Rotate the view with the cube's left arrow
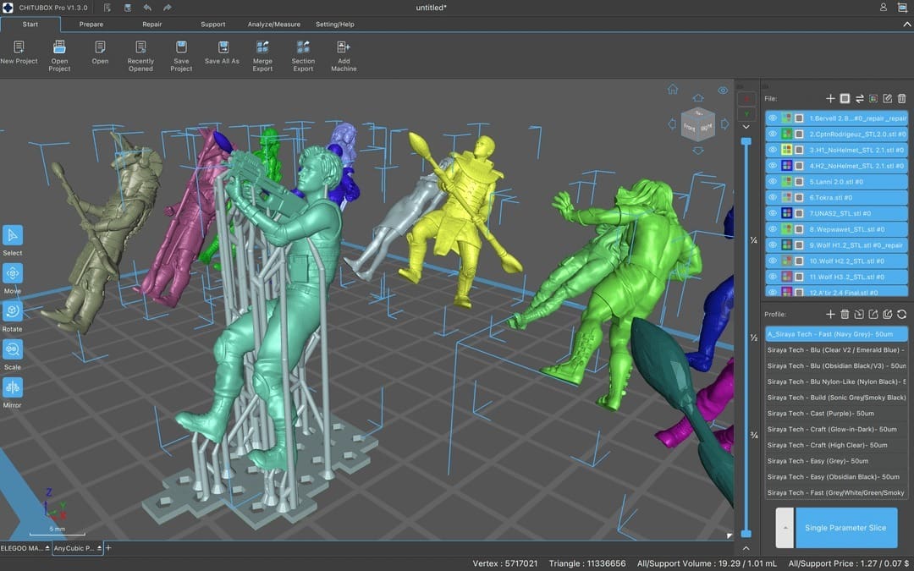914x571 pixels. coord(671,124)
